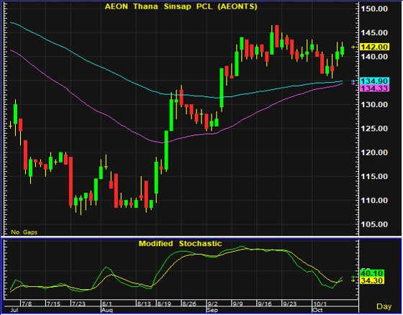Screen dimensions: 403x315
Task: Click the Day timeframe label
Action: [x=384, y=306]
